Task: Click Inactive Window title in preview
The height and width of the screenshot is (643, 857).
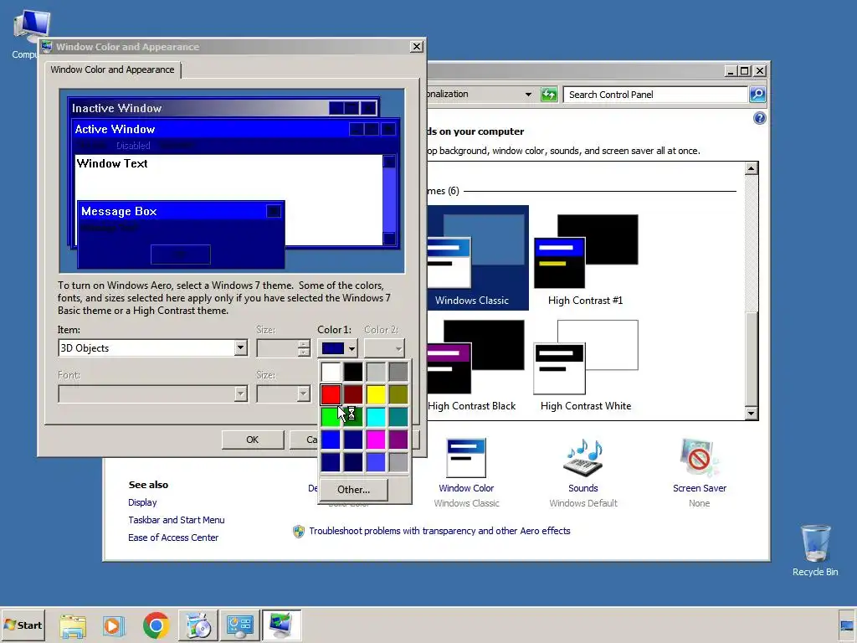Action: (117, 108)
